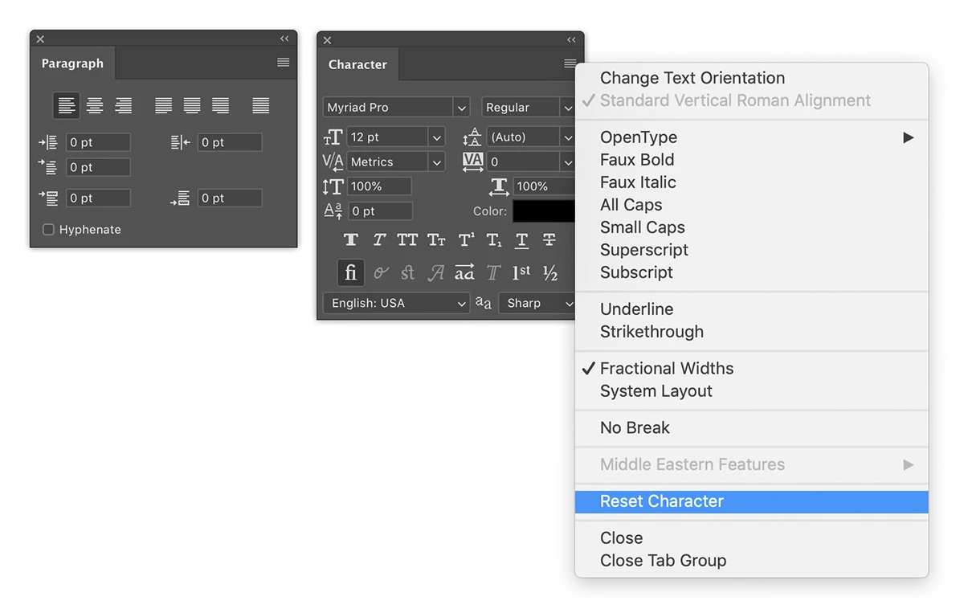
Task: Toggle the Faux Italic button in Character panel
Action: pos(379,239)
